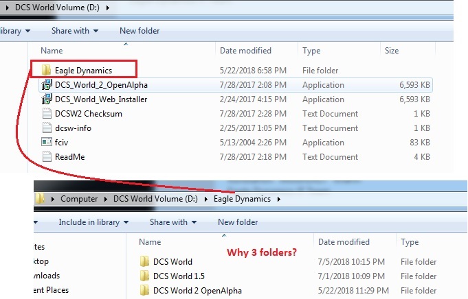The width and height of the screenshot is (468, 299).
Task: Select the fciv application icon
Action: 47,142
